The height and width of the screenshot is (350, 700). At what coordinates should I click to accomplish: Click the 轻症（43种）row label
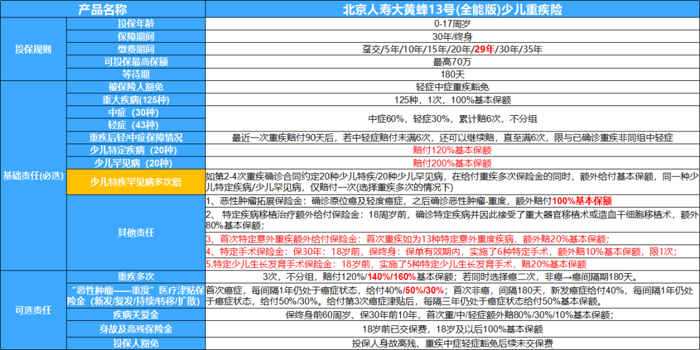pyautogui.click(x=135, y=125)
